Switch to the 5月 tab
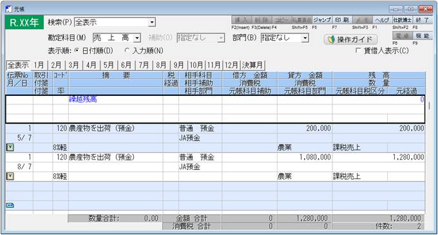Viewport: 438px width, 235px height. click(x=108, y=65)
